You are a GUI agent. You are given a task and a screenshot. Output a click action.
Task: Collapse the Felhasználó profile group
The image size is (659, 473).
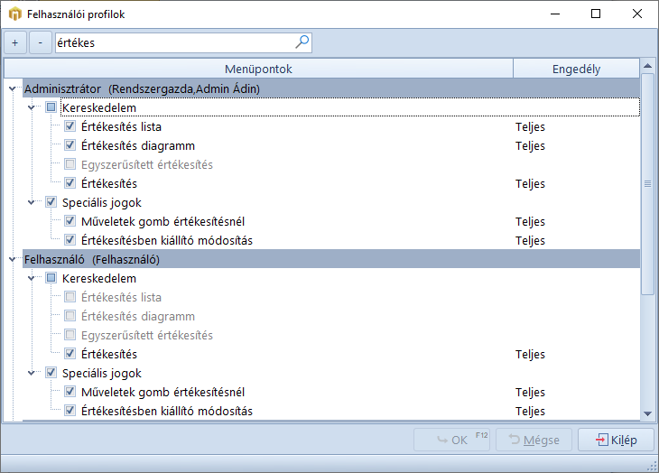point(12,260)
